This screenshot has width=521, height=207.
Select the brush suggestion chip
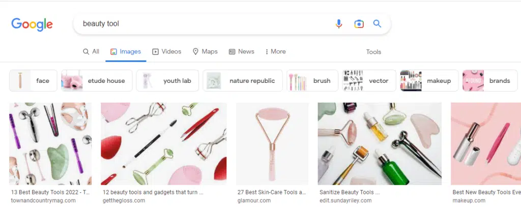(x=312, y=81)
